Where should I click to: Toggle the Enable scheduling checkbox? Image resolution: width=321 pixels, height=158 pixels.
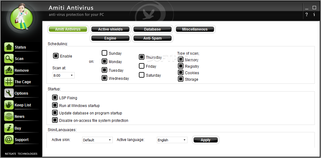click(x=56, y=56)
